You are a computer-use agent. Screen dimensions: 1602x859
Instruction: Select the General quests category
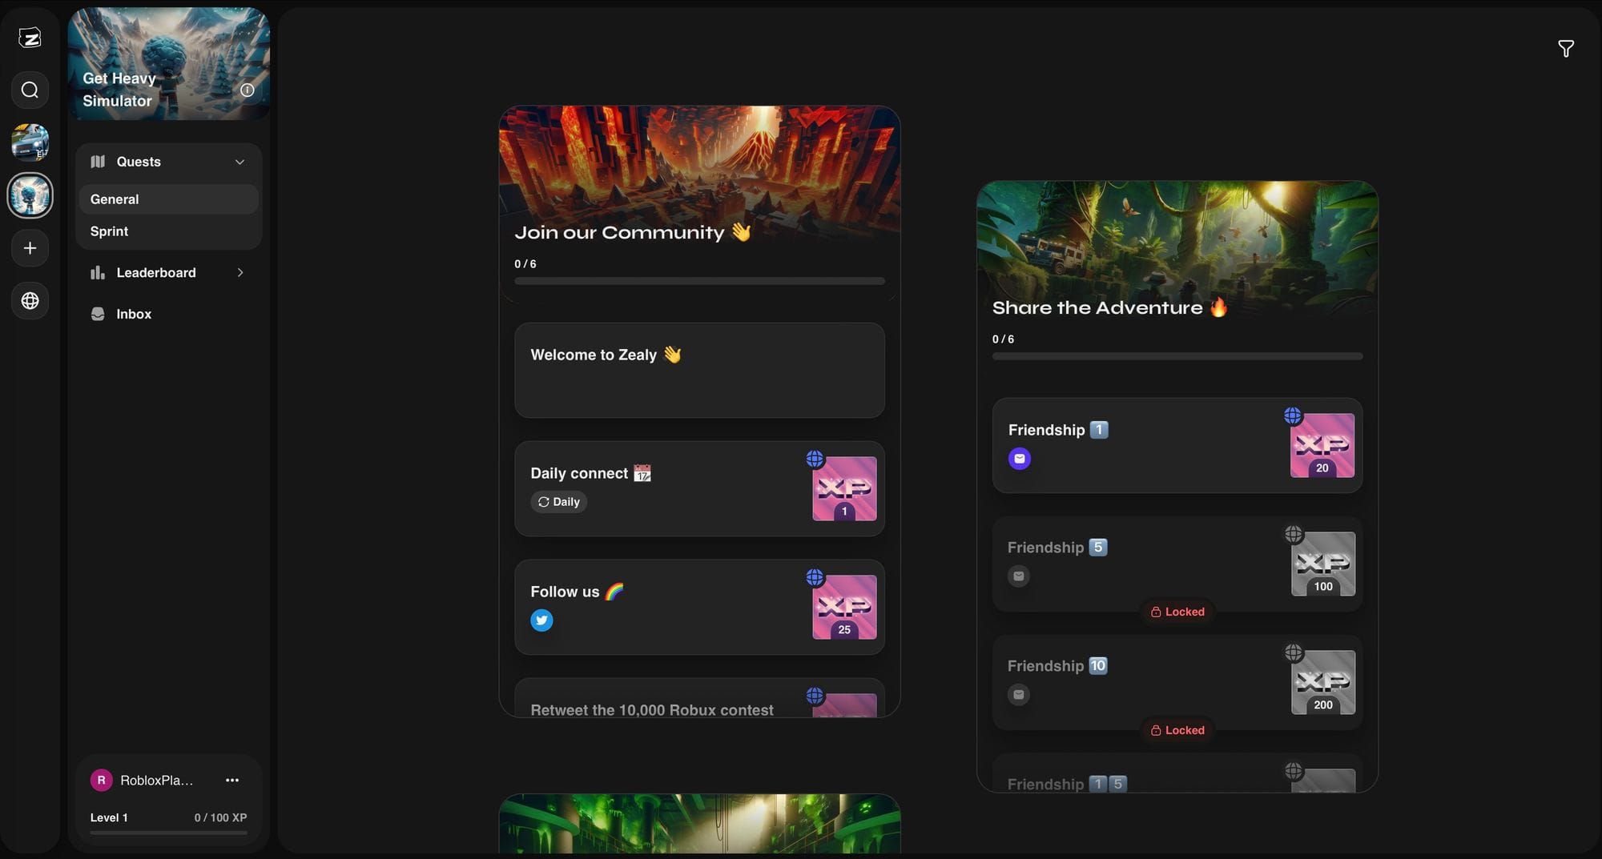coord(169,199)
